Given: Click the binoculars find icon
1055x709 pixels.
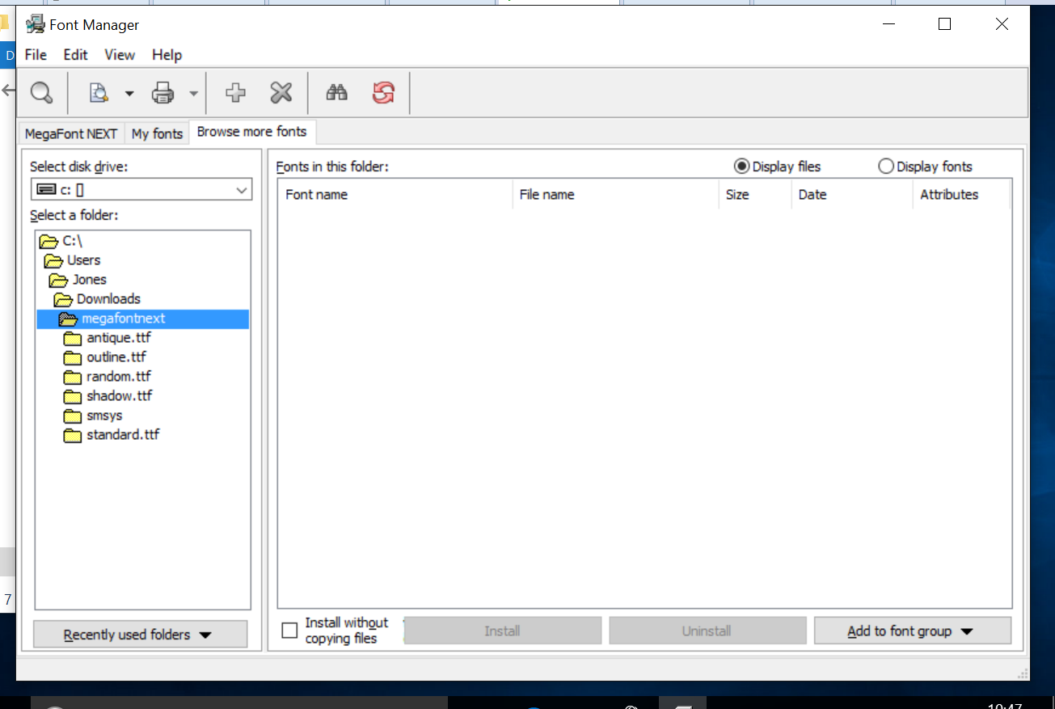Looking at the screenshot, I should (x=336, y=93).
